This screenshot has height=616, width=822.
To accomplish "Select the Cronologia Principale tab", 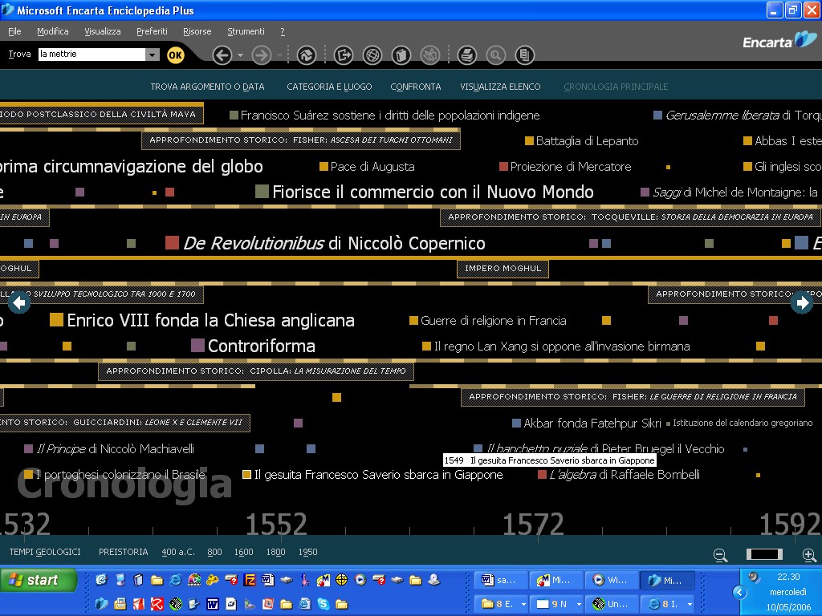I will (x=616, y=87).
